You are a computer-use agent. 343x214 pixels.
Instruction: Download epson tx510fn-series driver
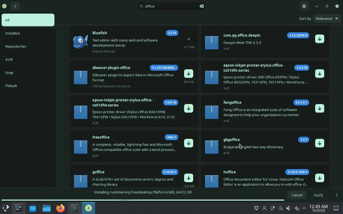[x=319, y=74]
